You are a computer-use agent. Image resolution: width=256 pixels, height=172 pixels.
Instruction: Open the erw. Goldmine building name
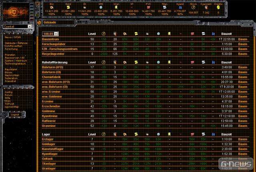tap(52, 96)
